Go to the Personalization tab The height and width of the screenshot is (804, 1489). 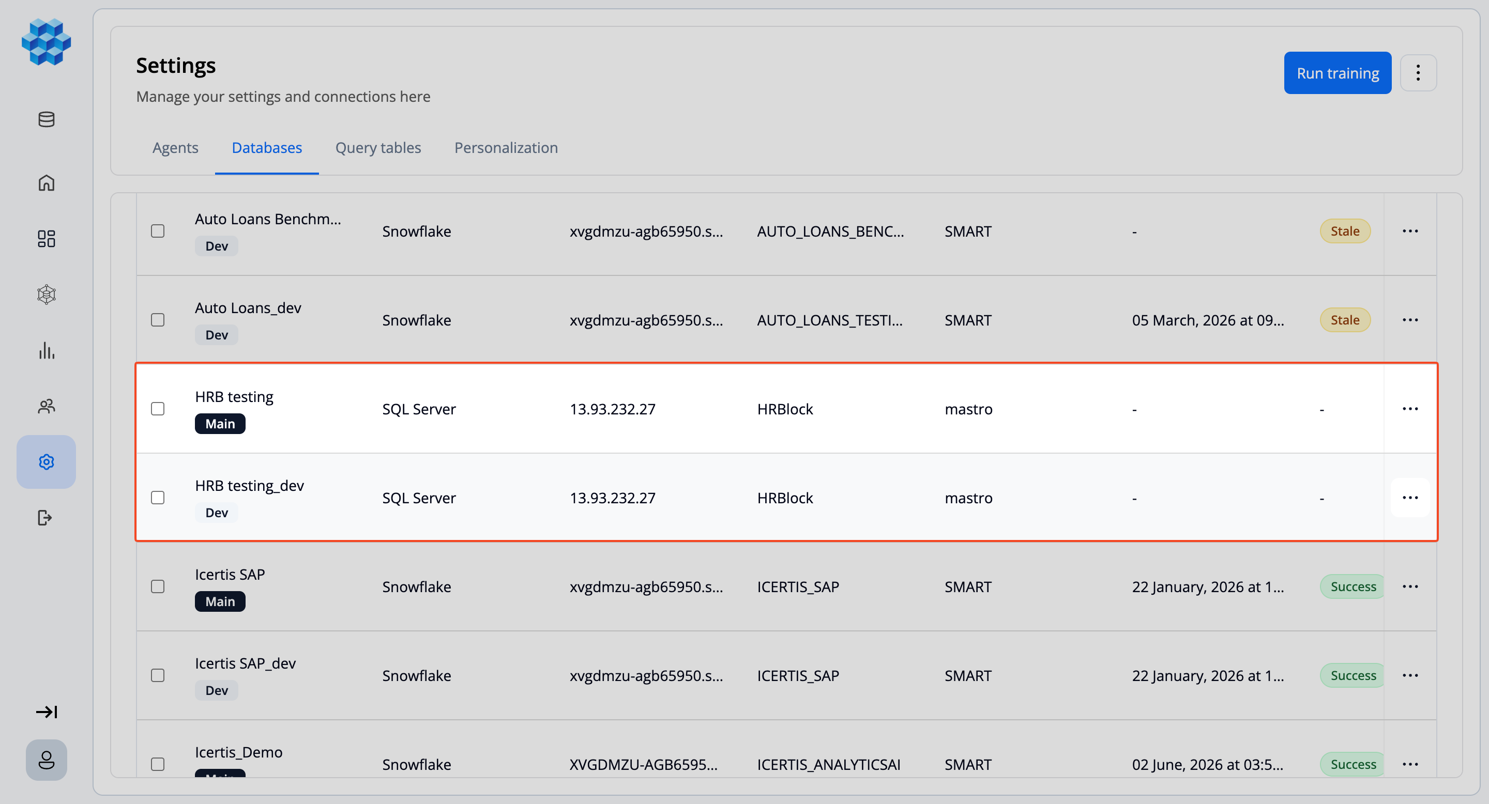(x=506, y=148)
